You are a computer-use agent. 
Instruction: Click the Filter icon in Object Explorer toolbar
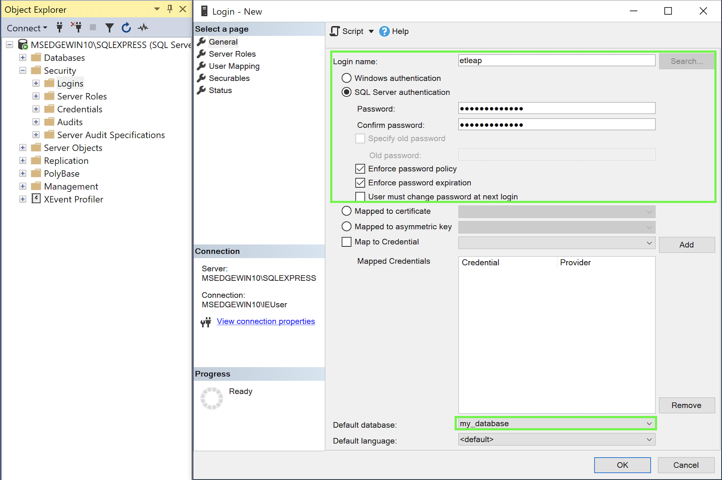pyautogui.click(x=109, y=27)
